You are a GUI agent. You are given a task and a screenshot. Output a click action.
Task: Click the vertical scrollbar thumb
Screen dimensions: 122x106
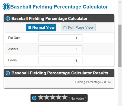(120, 46)
